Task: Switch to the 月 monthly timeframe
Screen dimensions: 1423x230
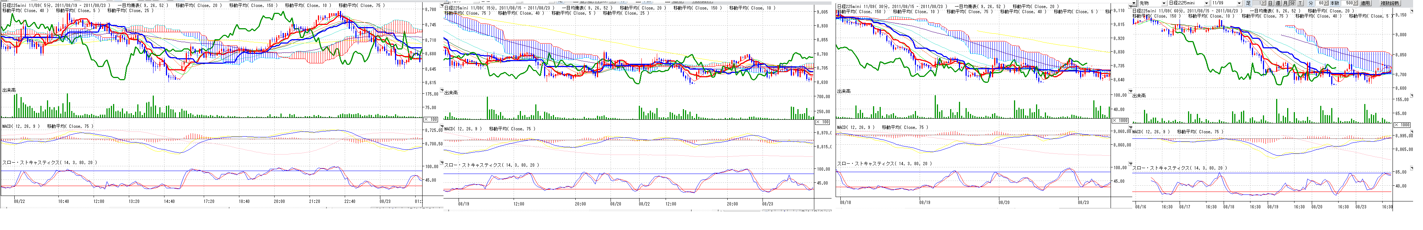Action: tap(1285, 3)
